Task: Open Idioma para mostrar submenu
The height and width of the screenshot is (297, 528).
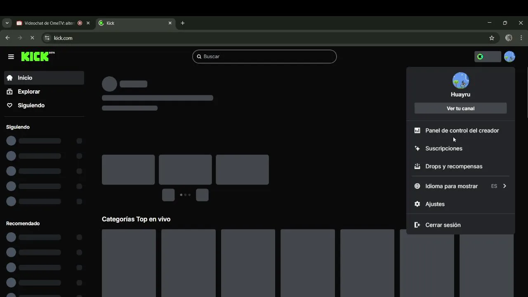Action: click(x=461, y=186)
